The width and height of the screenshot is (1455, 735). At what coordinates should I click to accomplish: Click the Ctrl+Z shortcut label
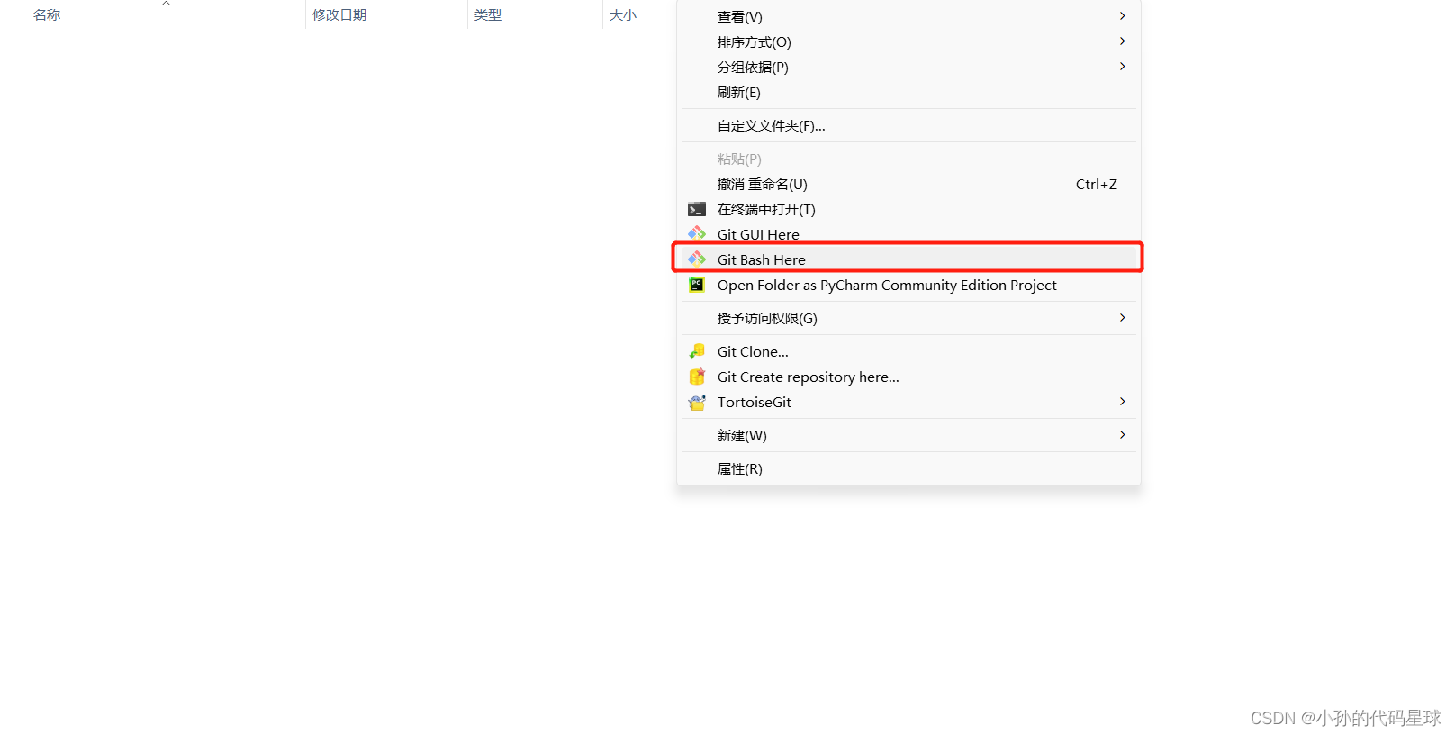point(1097,184)
